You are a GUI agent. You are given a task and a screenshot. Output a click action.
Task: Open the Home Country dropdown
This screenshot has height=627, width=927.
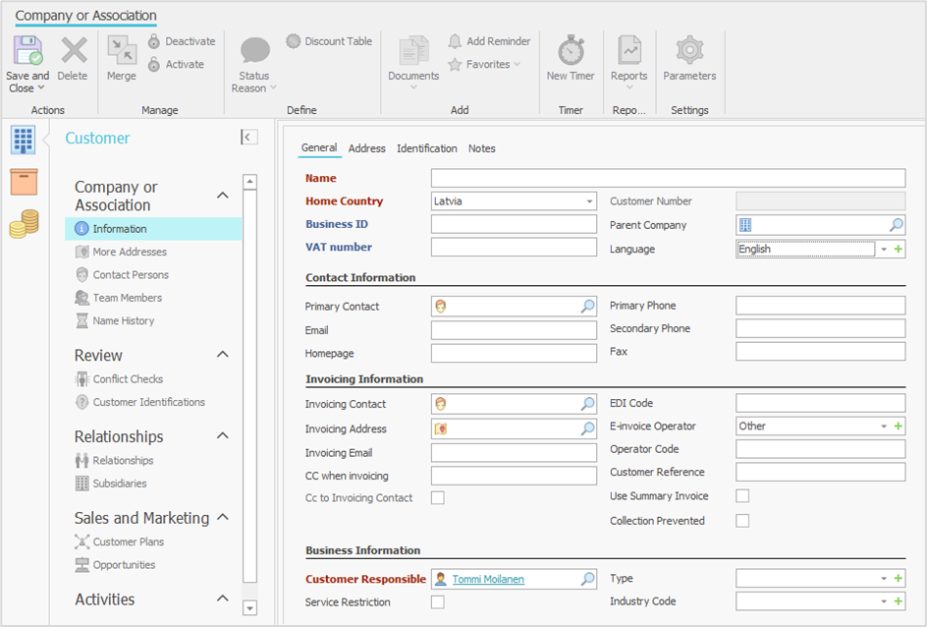tap(589, 201)
